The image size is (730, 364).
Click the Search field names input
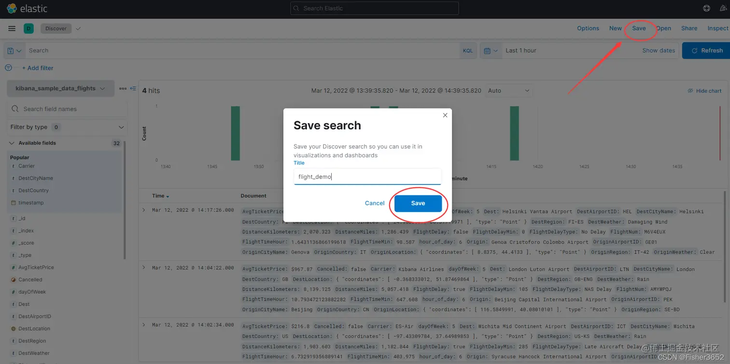click(67, 109)
